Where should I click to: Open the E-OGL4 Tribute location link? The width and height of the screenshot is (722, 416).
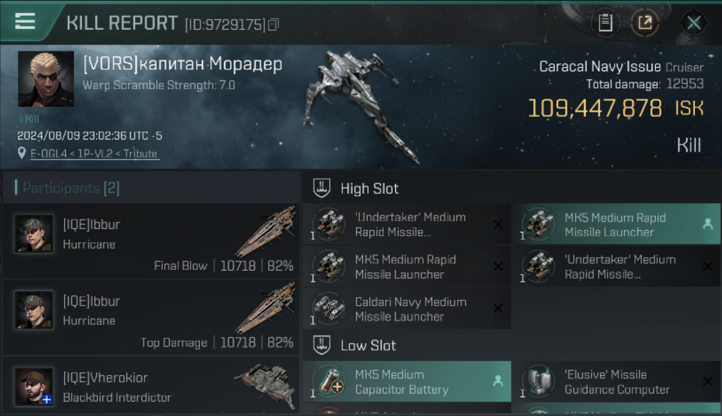pos(94,154)
